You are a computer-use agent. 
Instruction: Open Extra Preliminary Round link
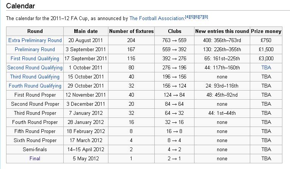[35, 40]
